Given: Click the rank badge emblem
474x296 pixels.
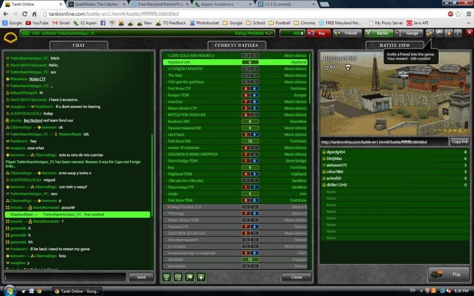Looking at the screenshot, I should [x=10, y=37].
